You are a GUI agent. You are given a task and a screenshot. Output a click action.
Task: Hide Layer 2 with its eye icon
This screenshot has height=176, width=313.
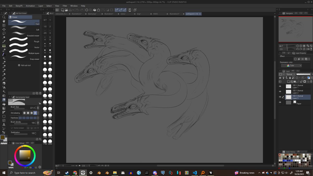(x=280, y=92)
